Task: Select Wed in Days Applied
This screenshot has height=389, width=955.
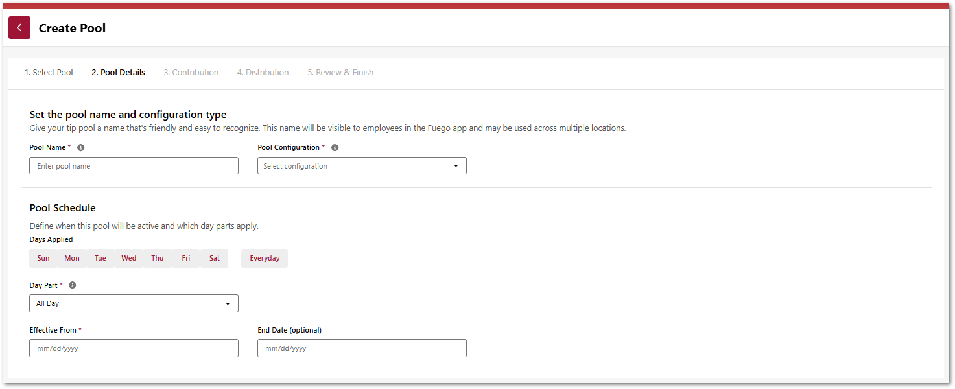Action: [x=129, y=258]
